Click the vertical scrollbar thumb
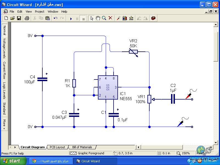220x165 pixels. click(216, 46)
